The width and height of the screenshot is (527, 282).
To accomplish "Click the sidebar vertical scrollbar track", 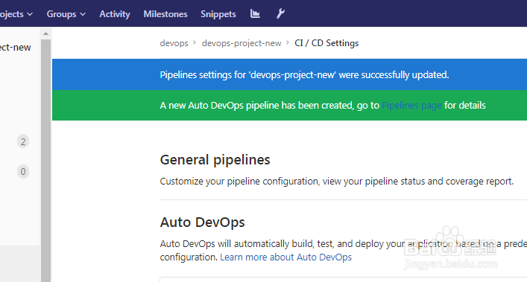I will click(45, 160).
